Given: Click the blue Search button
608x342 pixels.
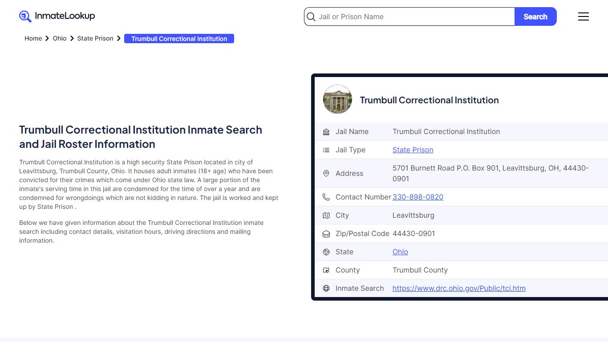Looking at the screenshot, I should click(535, 16).
